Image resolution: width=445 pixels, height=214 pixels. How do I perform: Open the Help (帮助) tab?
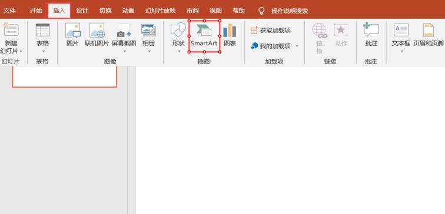pyautogui.click(x=238, y=11)
